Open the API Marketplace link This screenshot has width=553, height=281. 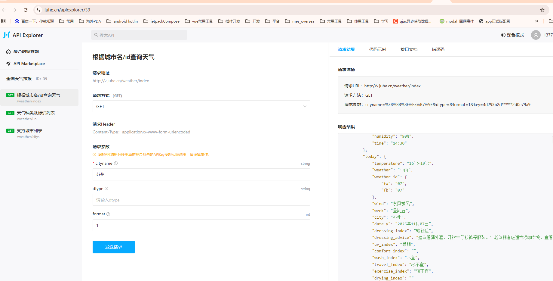point(26,64)
